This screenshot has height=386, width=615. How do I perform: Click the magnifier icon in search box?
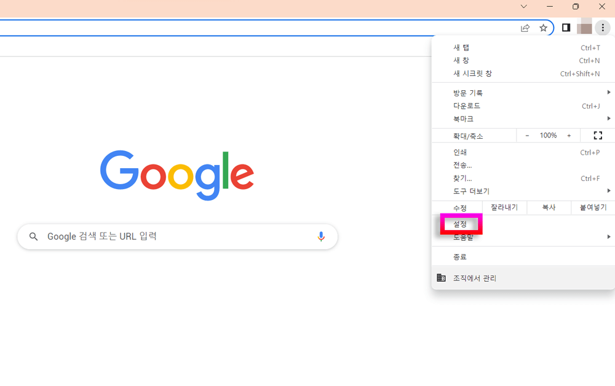click(x=34, y=236)
